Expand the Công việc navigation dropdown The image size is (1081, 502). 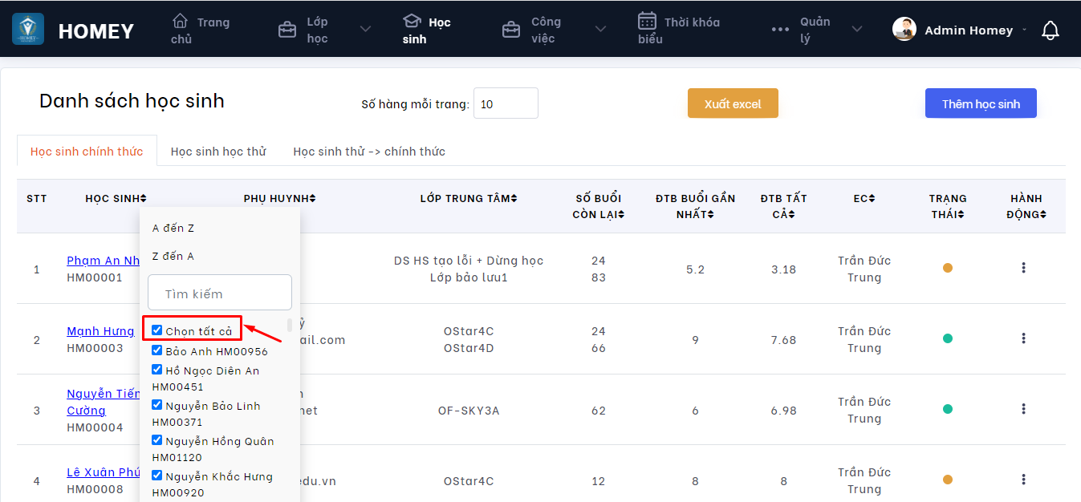point(600,30)
